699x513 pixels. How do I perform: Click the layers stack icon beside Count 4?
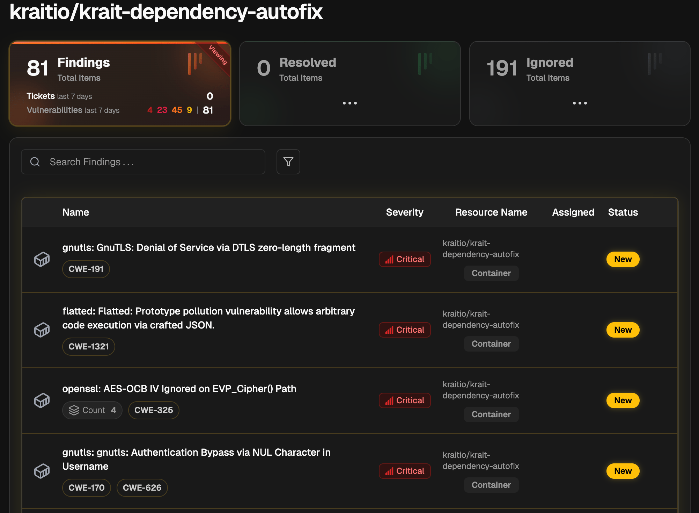74,410
